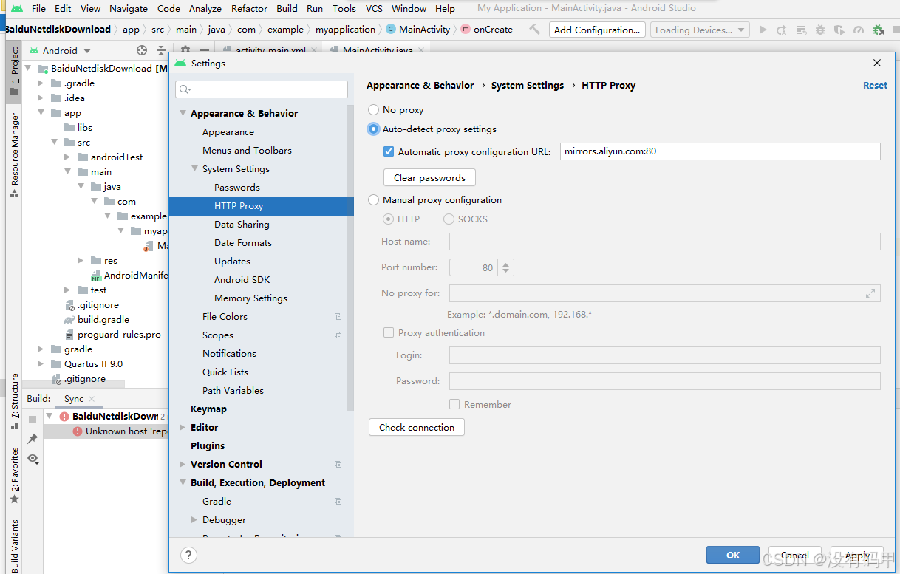
Task: Click the Apply Changes and Restart Activity icon
Action: point(782,30)
